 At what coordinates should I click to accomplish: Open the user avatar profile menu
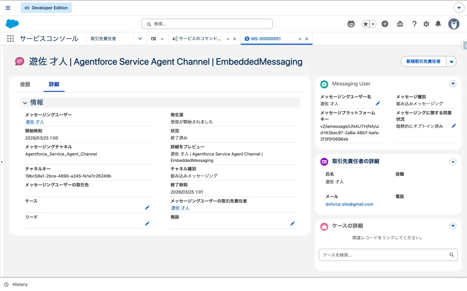(453, 24)
